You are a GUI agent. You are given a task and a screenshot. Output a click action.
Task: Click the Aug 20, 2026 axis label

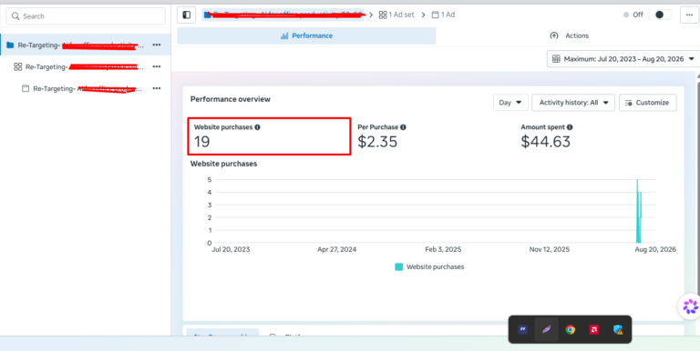click(x=655, y=249)
